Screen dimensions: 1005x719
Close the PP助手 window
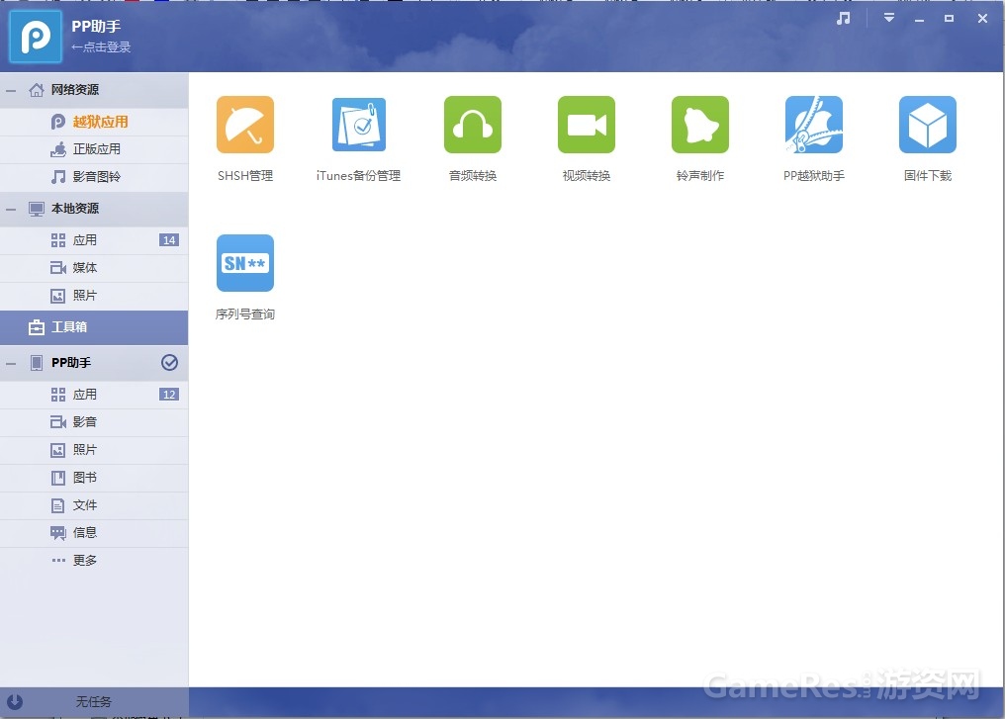click(x=982, y=19)
